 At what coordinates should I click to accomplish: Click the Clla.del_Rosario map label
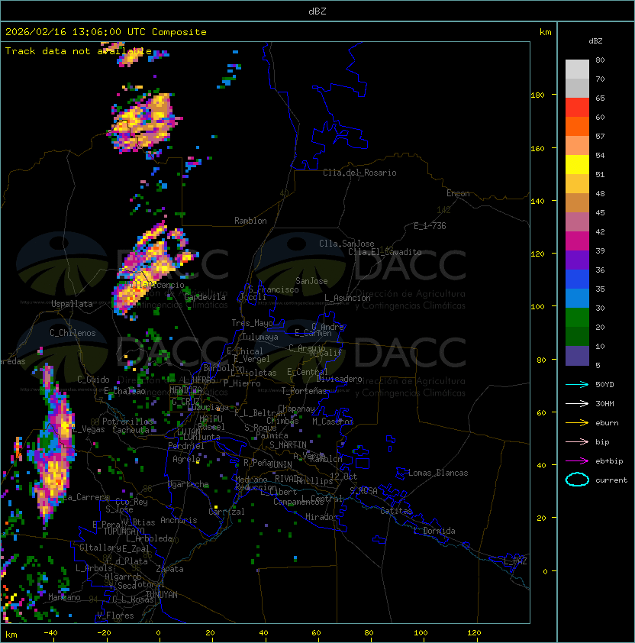point(359,173)
